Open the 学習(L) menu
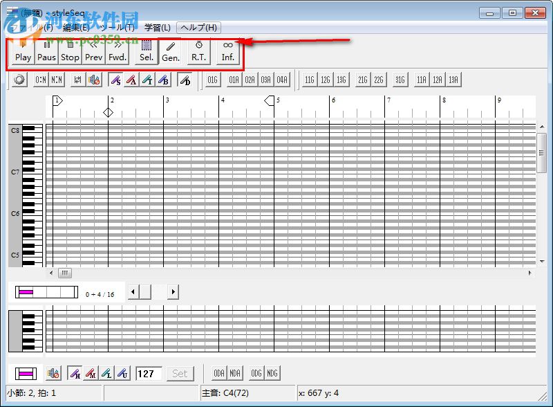The height and width of the screenshot is (407, 553). (157, 28)
